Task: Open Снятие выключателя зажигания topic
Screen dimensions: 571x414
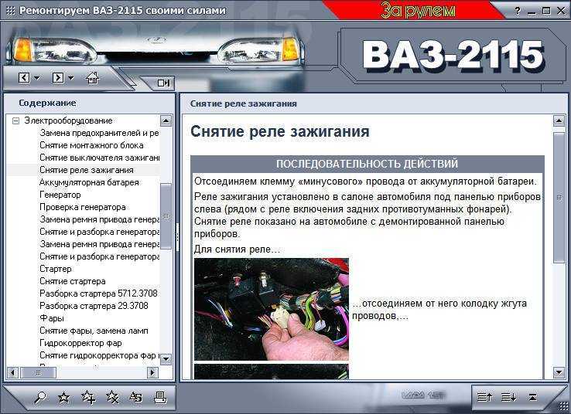Action: tap(99, 158)
